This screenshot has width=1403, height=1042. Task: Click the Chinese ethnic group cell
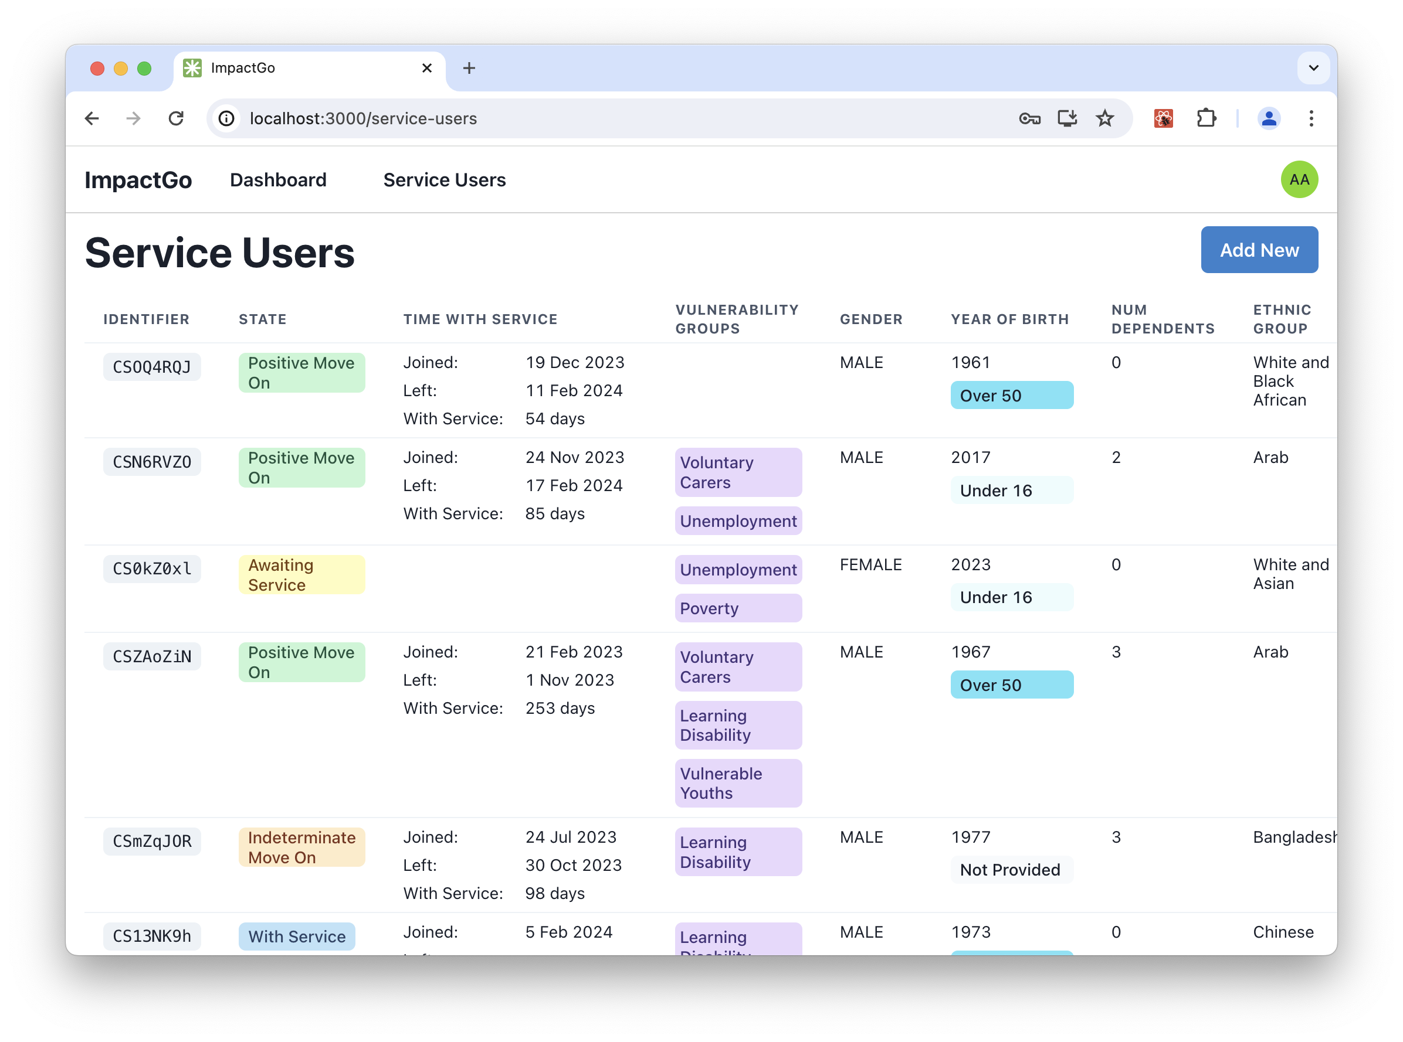coord(1283,933)
